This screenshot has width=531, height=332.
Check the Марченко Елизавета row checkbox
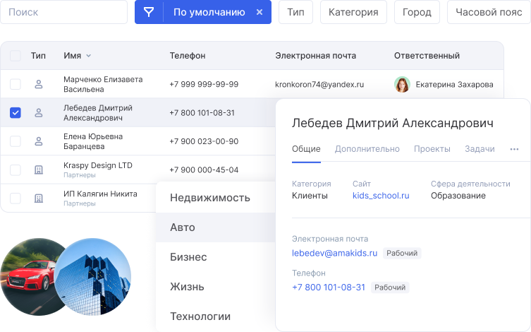click(16, 85)
